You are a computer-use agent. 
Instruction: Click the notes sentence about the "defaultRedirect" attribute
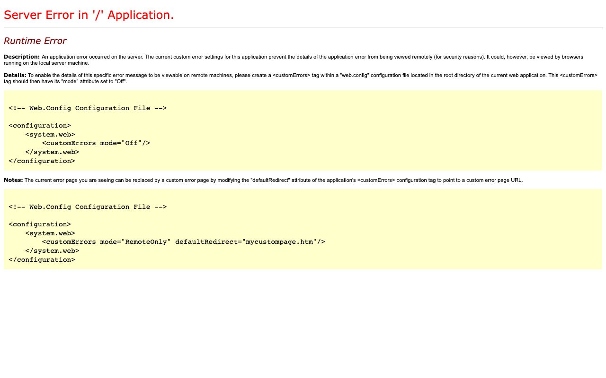[274, 180]
